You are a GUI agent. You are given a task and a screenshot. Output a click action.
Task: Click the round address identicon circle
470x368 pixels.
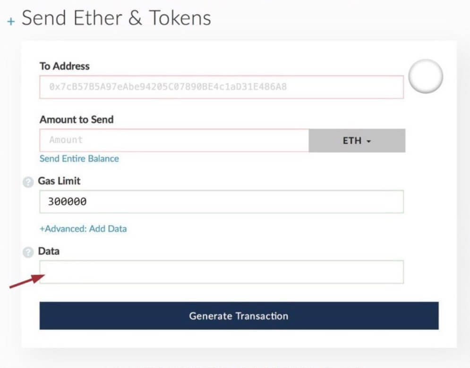coord(425,76)
